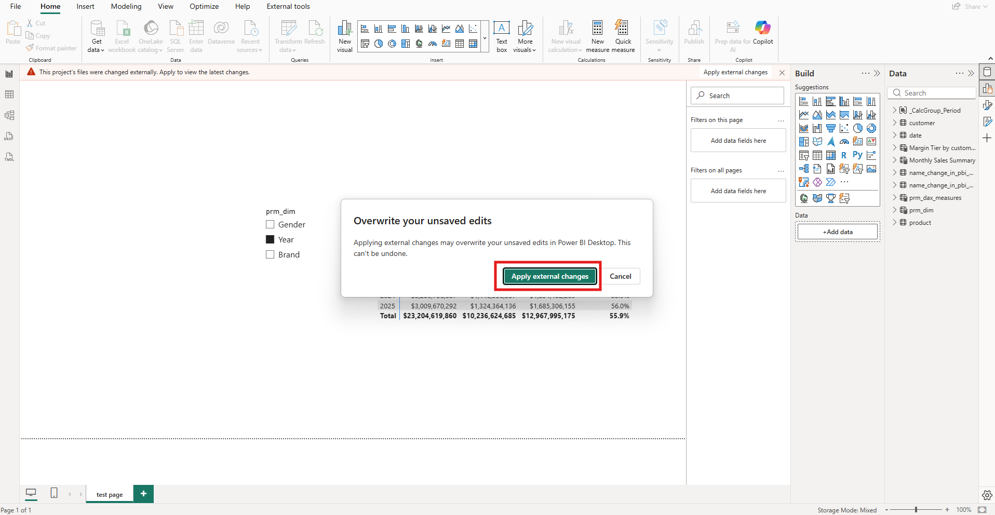995x515 pixels.
Task: Open settings gear at bottom right
Action: [987, 495]
